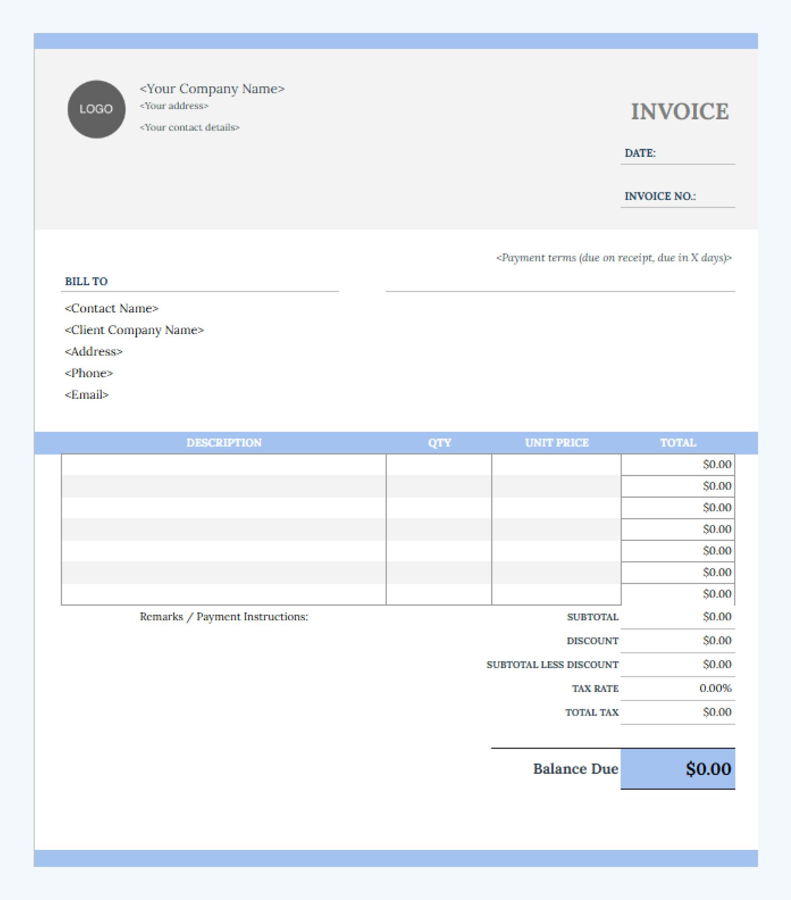The width and height of the screenshot is (791, 900).
Task: Click the TAX RATE label
Action: pyautogui.click(x=595, y=688)
